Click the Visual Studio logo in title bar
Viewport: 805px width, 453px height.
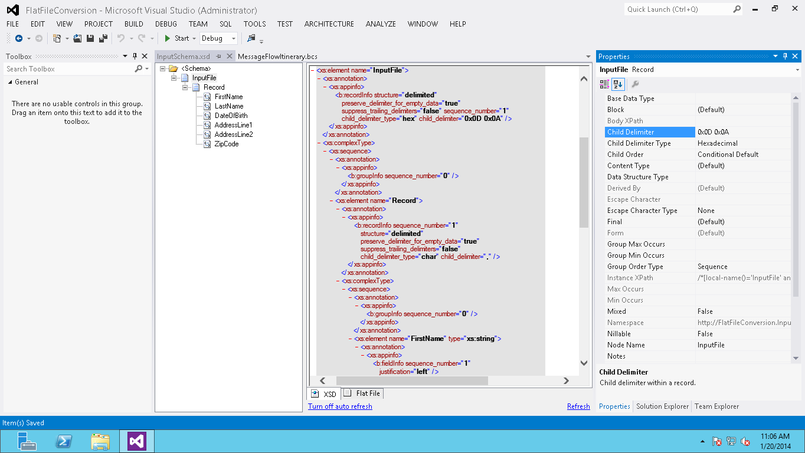12,10
